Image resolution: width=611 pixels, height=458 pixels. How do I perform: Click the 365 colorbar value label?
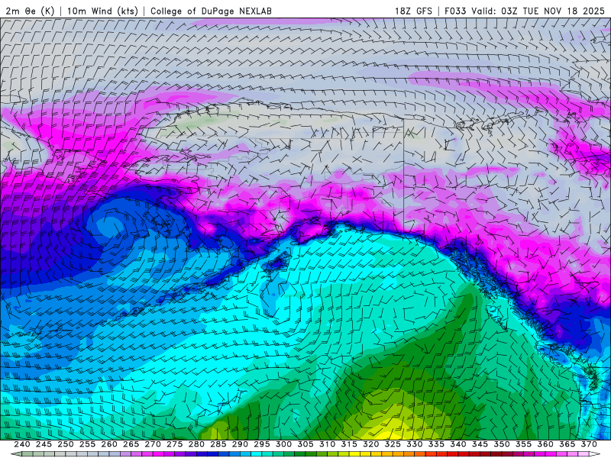[567, 444]
